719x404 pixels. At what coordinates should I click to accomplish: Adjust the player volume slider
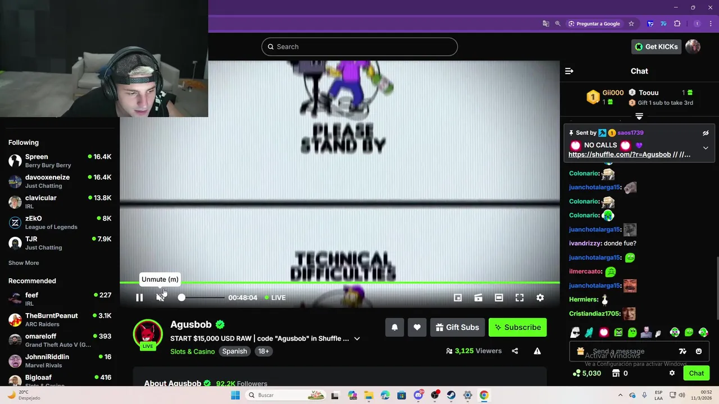click(x=202, y=297)
